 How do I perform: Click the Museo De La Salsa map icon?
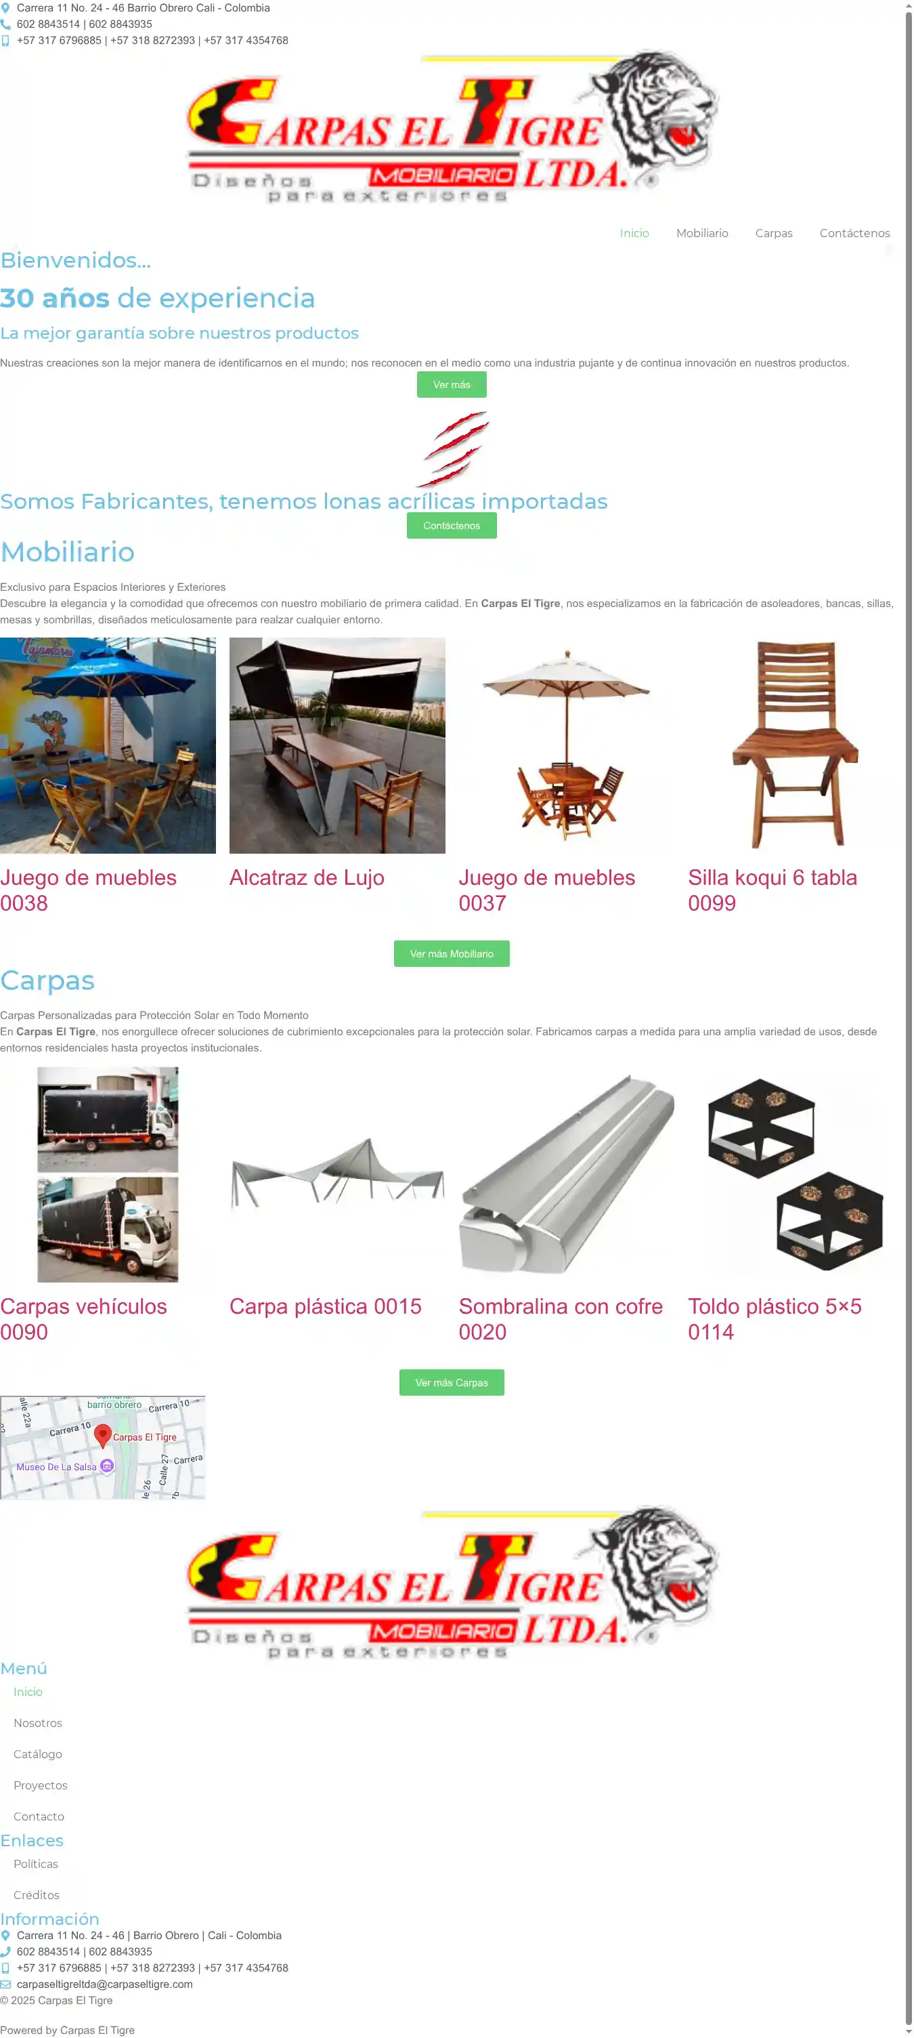click(108, 1466)
